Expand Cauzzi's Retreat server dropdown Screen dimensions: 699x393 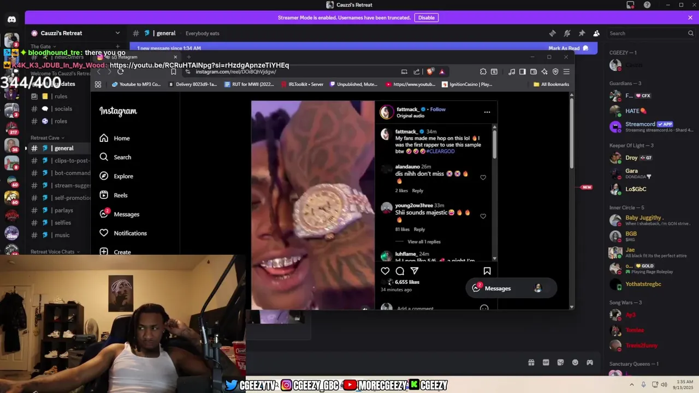[117, 33]
